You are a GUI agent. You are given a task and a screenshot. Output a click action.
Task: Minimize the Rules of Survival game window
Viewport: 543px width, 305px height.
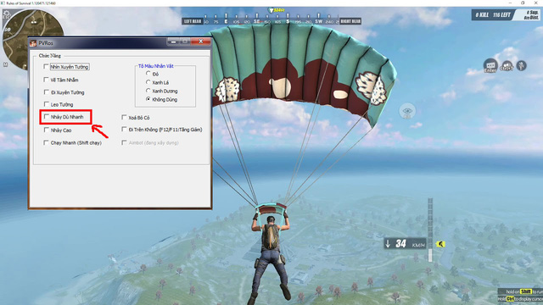click(510, 3)
